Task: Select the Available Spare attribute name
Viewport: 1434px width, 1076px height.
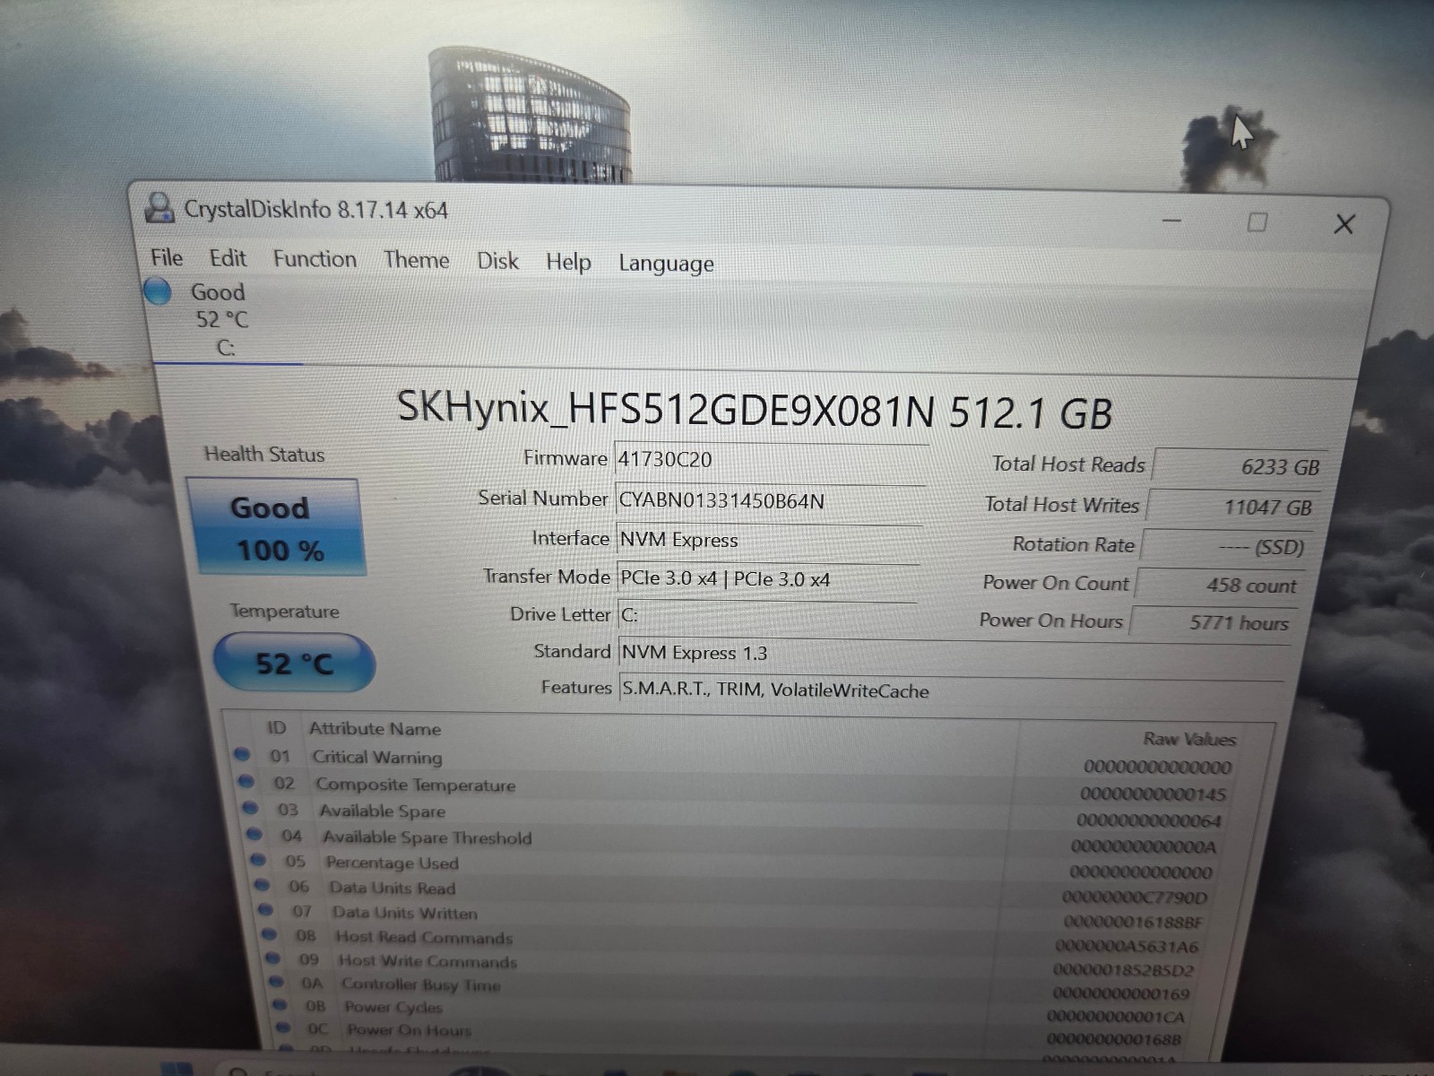Action: [382, 811]
